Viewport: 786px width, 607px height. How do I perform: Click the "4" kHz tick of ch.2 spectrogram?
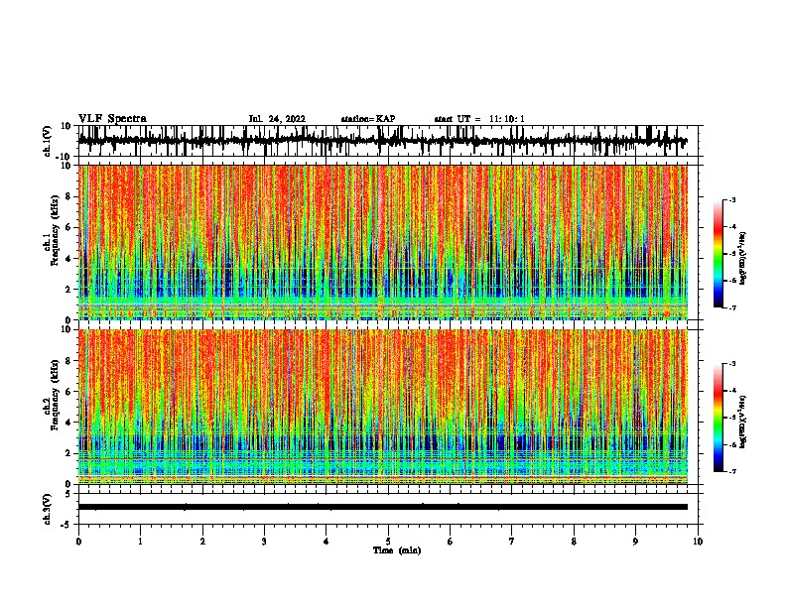[x=68, y=423]
